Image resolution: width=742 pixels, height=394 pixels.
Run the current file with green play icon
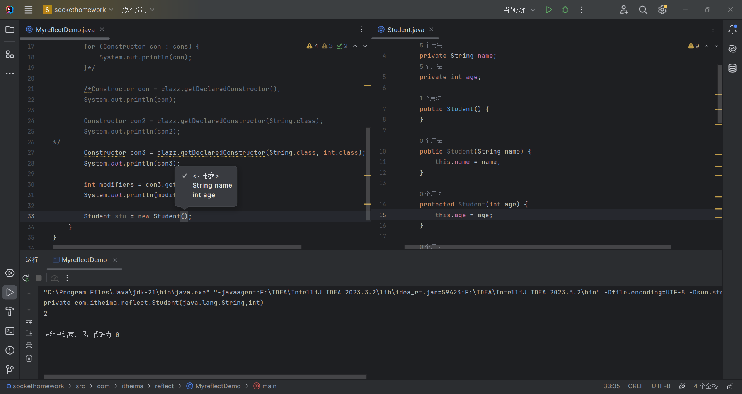tap(548, 10)
